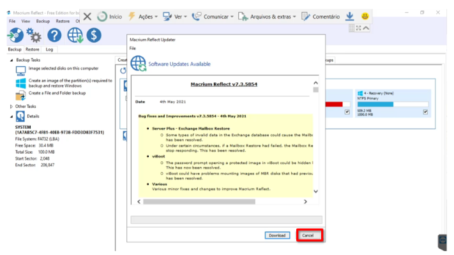454x255 pixels.
Task: Click the Download button
Action: [x=277, y=235]
